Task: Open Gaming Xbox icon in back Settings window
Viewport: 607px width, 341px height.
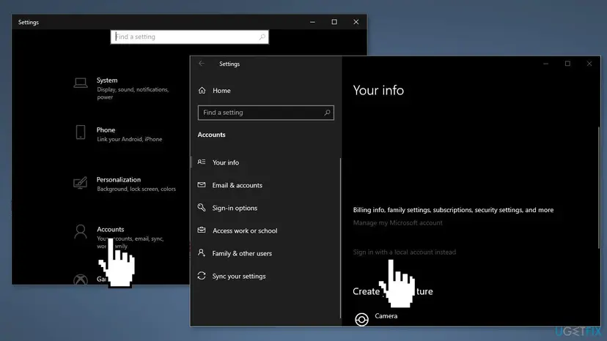Action: click(x=81, y=280)
